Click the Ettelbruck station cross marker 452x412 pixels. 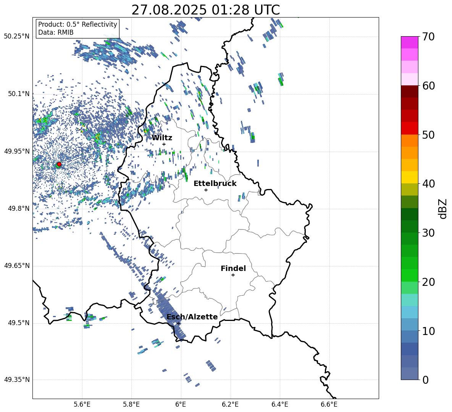click(206, 190)
